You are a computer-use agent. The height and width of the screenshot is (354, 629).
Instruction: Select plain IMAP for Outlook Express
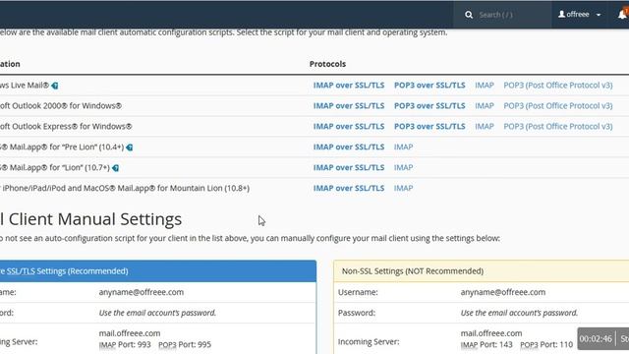[x=485, y=126]
